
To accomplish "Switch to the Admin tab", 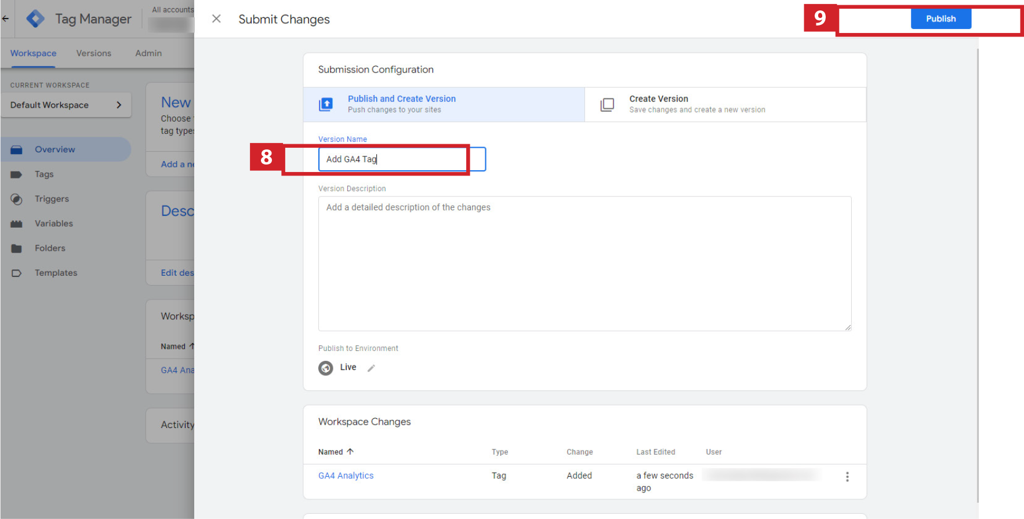I will point(148,53).
